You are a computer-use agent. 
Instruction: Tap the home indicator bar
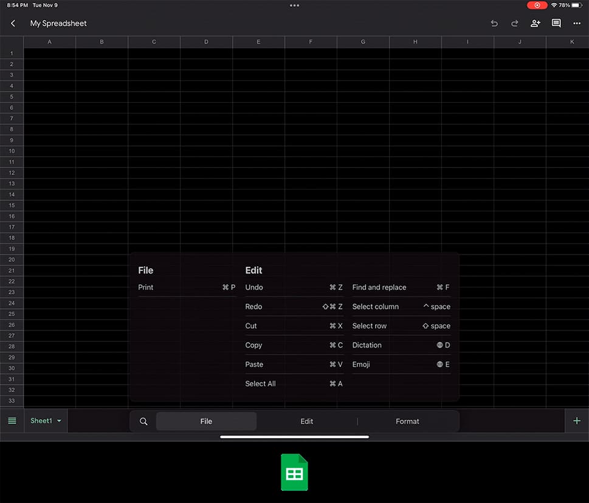coord(294,437)
